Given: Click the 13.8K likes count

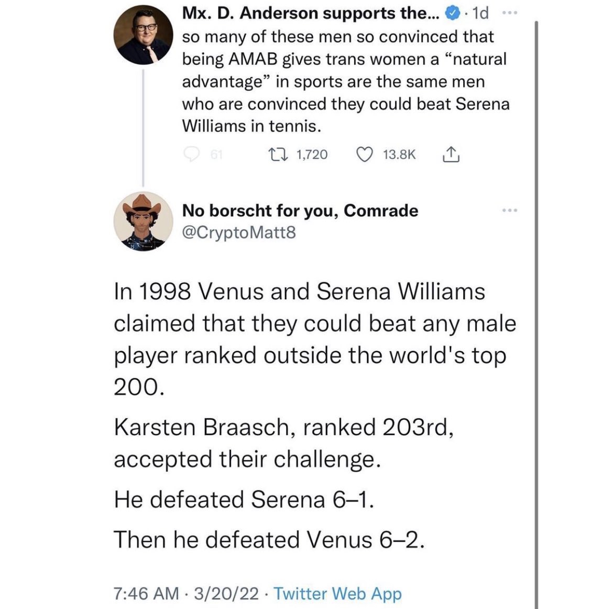Looking at the screenshot, I should tap(399, 154).
